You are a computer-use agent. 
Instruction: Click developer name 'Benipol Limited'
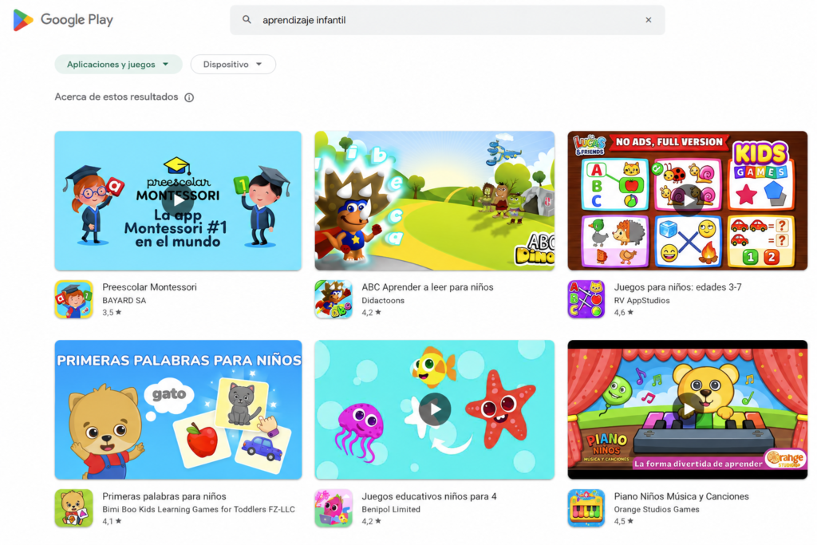point(391,510)
